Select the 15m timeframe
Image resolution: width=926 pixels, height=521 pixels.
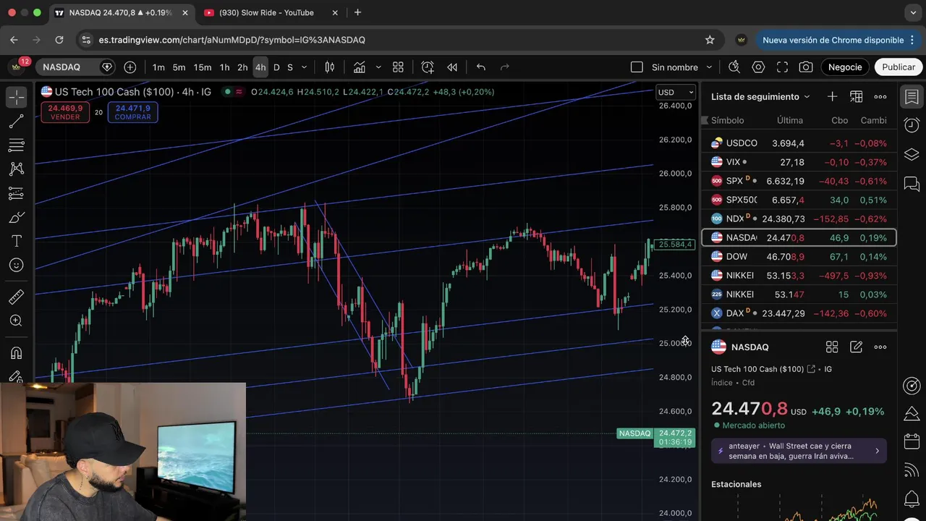click(203, 67)
